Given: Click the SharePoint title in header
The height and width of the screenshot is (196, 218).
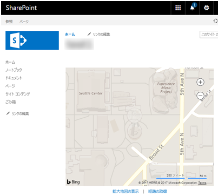Looking at the screenshot, I should pyautogui.click(x=21, y=8).
